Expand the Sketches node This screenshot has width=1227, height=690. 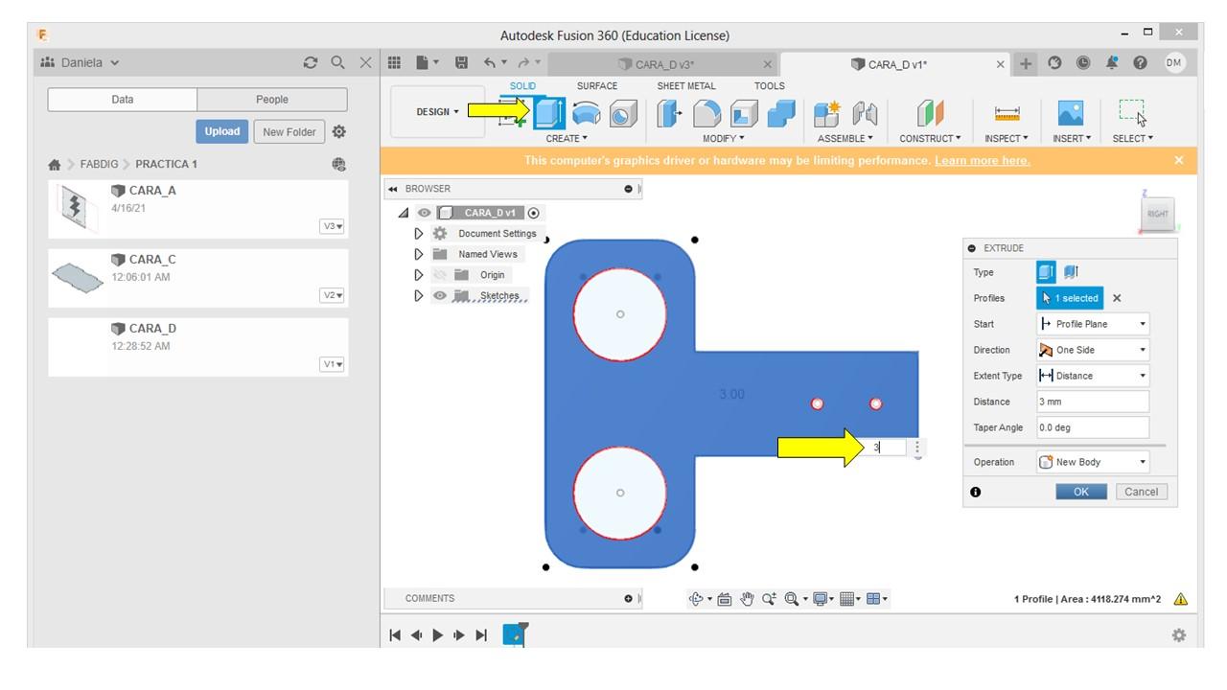[419, 296]
